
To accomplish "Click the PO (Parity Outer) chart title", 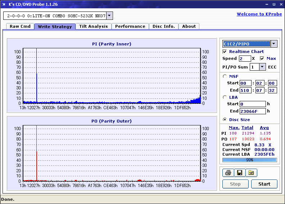I will (x=112, y=121).
